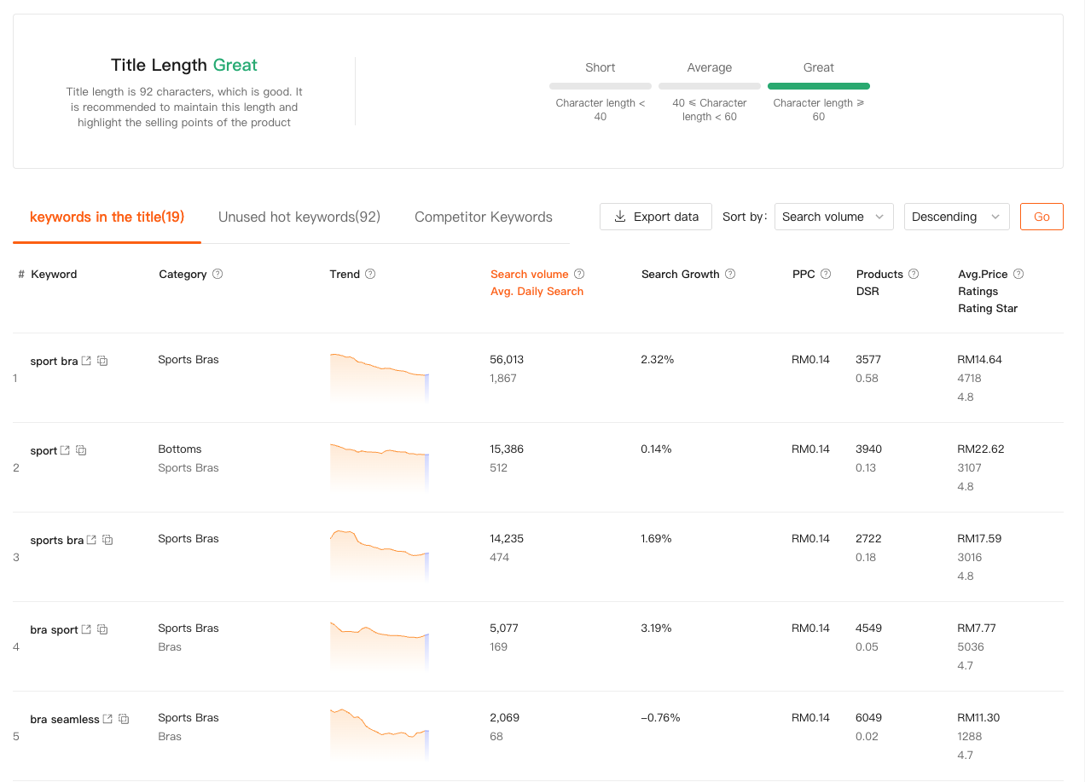Show info tooltip for Search Growth column

730,274
